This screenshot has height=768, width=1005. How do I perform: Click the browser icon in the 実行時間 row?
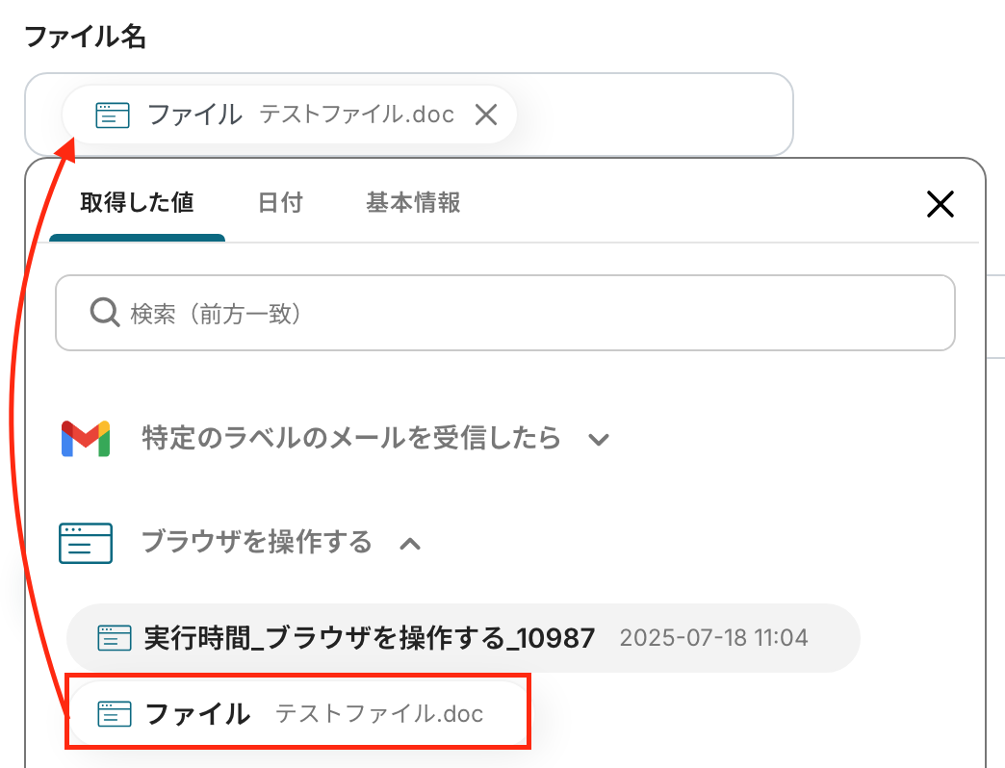pos(114,637)
